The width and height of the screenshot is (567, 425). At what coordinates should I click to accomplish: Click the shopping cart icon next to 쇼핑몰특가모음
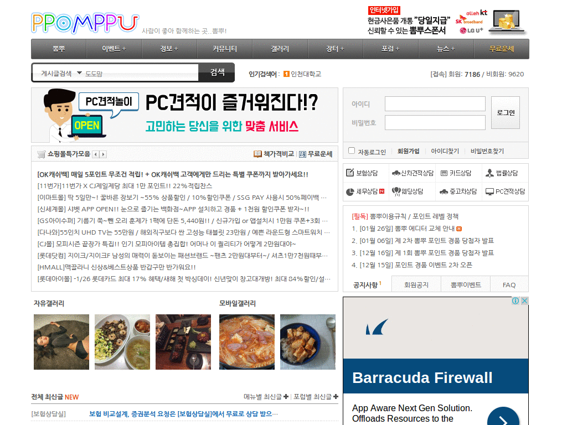[x=41, y=154]
